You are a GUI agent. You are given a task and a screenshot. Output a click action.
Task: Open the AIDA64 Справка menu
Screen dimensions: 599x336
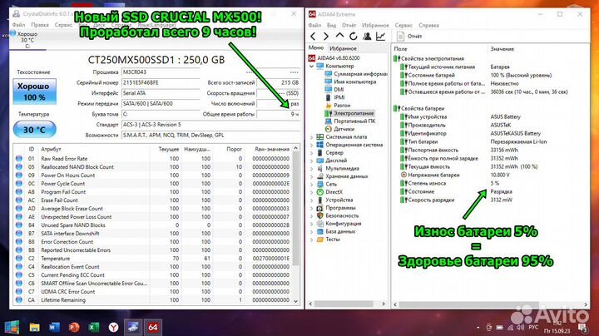tap(428, 25)
